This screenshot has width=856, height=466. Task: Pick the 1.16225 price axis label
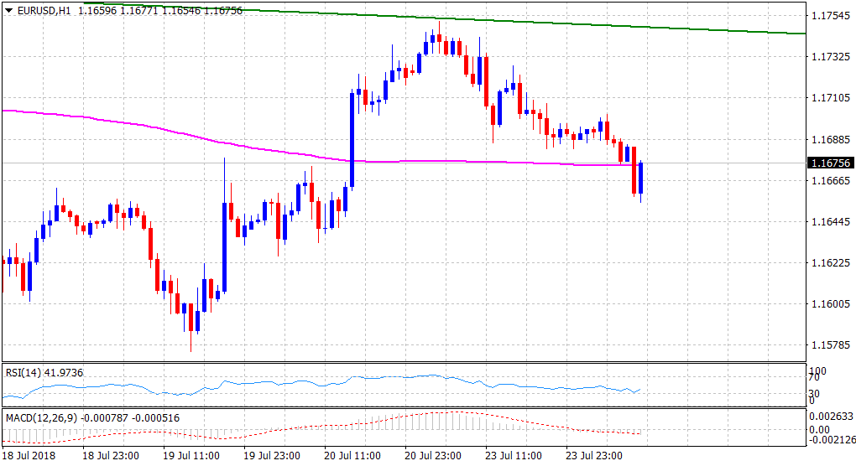coord(831,262)
